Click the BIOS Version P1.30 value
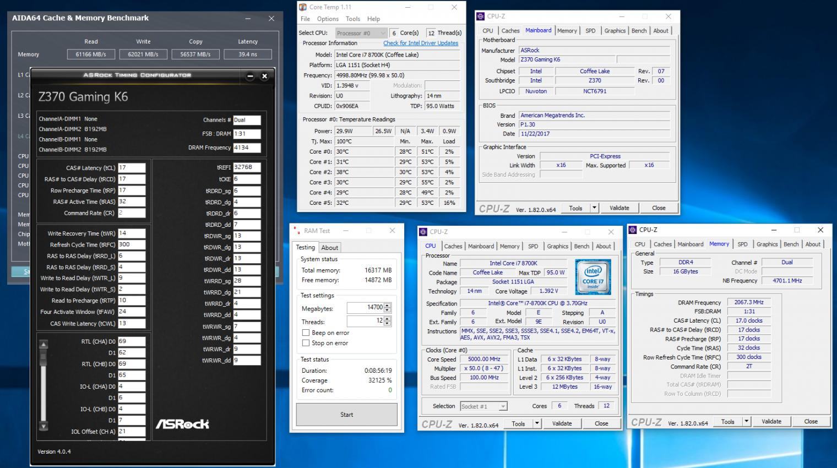The height and width of the screenshot is (468, 837). pyautogui.click(x=594, y=124)
